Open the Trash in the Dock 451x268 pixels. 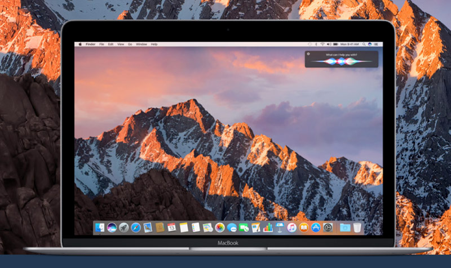pyautogui.click(x=357, y=228)
